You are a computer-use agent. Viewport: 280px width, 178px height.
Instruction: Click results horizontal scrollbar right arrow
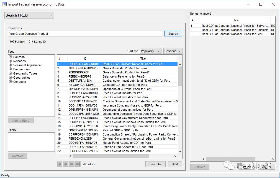pos(175,156)
